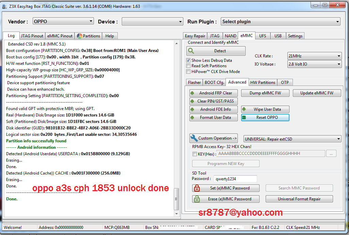This screenshot has height=235, width=349.
Task: Open UNIVERSAL: Repair extCSD operation dropdown
Action: [x=292, y=139]
